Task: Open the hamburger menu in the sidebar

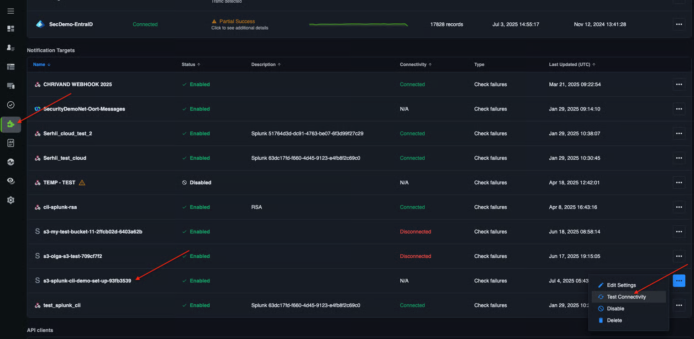Action: 11,11
